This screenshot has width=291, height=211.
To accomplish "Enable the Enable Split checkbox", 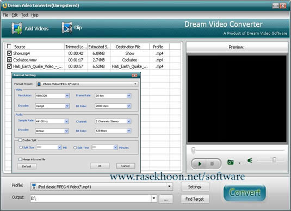I will [x=20, y=140].
